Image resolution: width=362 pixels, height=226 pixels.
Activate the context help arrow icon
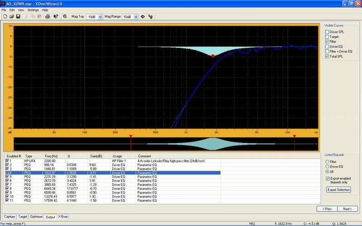(x=56, y=17)
